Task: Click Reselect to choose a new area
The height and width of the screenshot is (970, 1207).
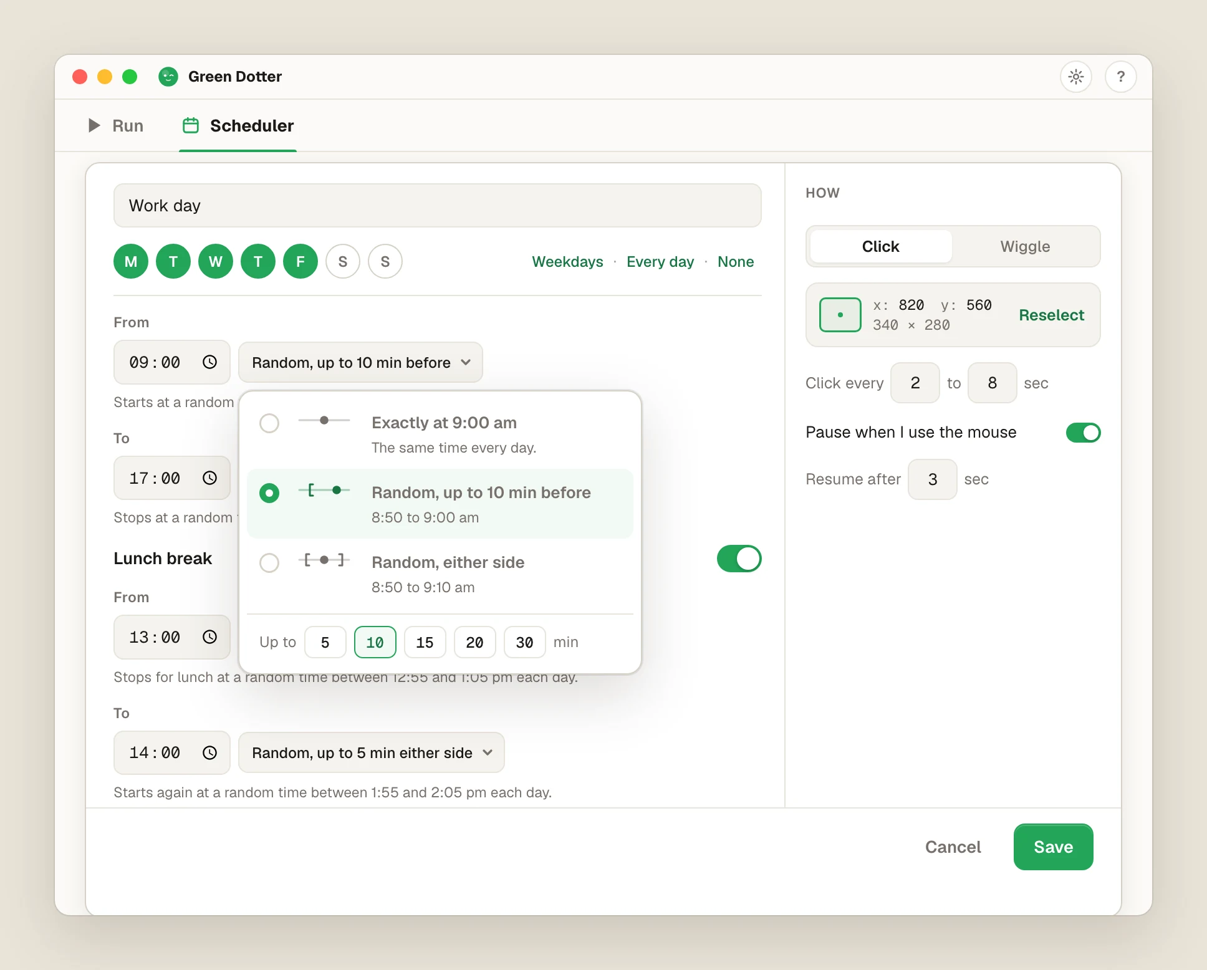Action: (1052, 315)
